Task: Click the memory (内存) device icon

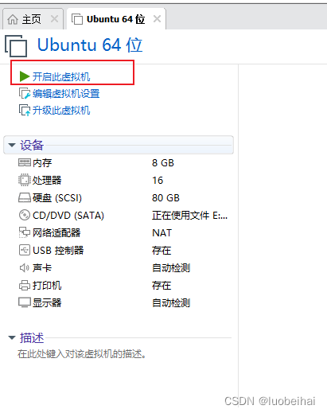Action: click(25, 162)
